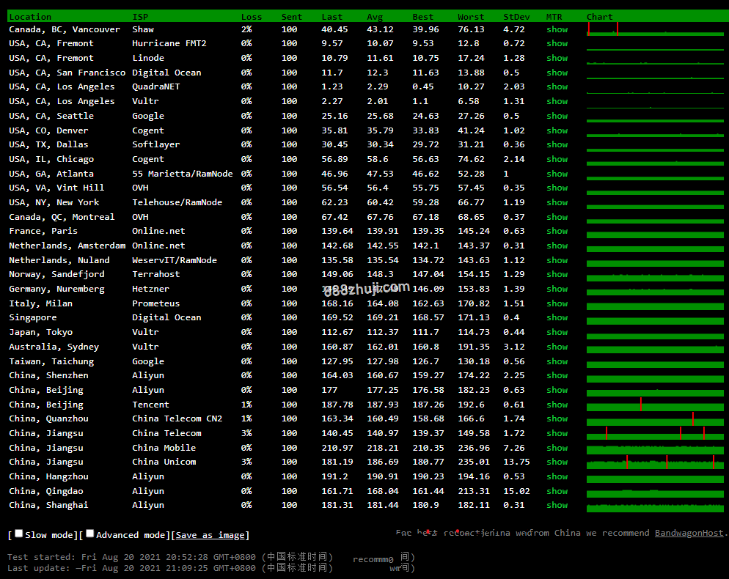
Task: Show MTR for Softlayer Dallas
Action: tap(557, 144)
